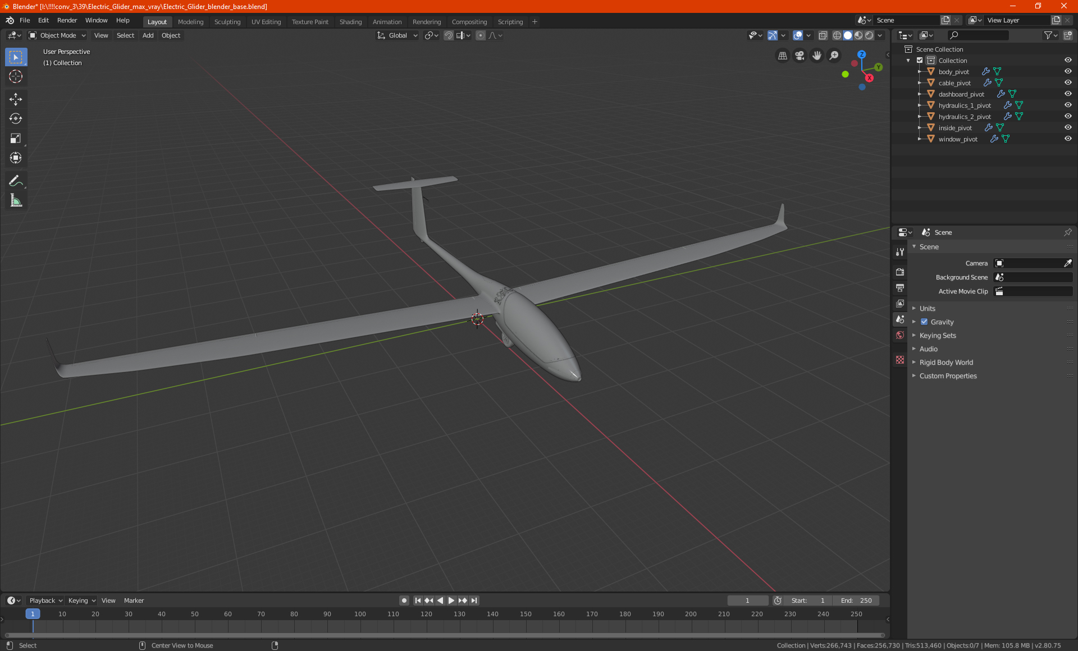
Task: Open the Output properties tab
Action: 900,288
